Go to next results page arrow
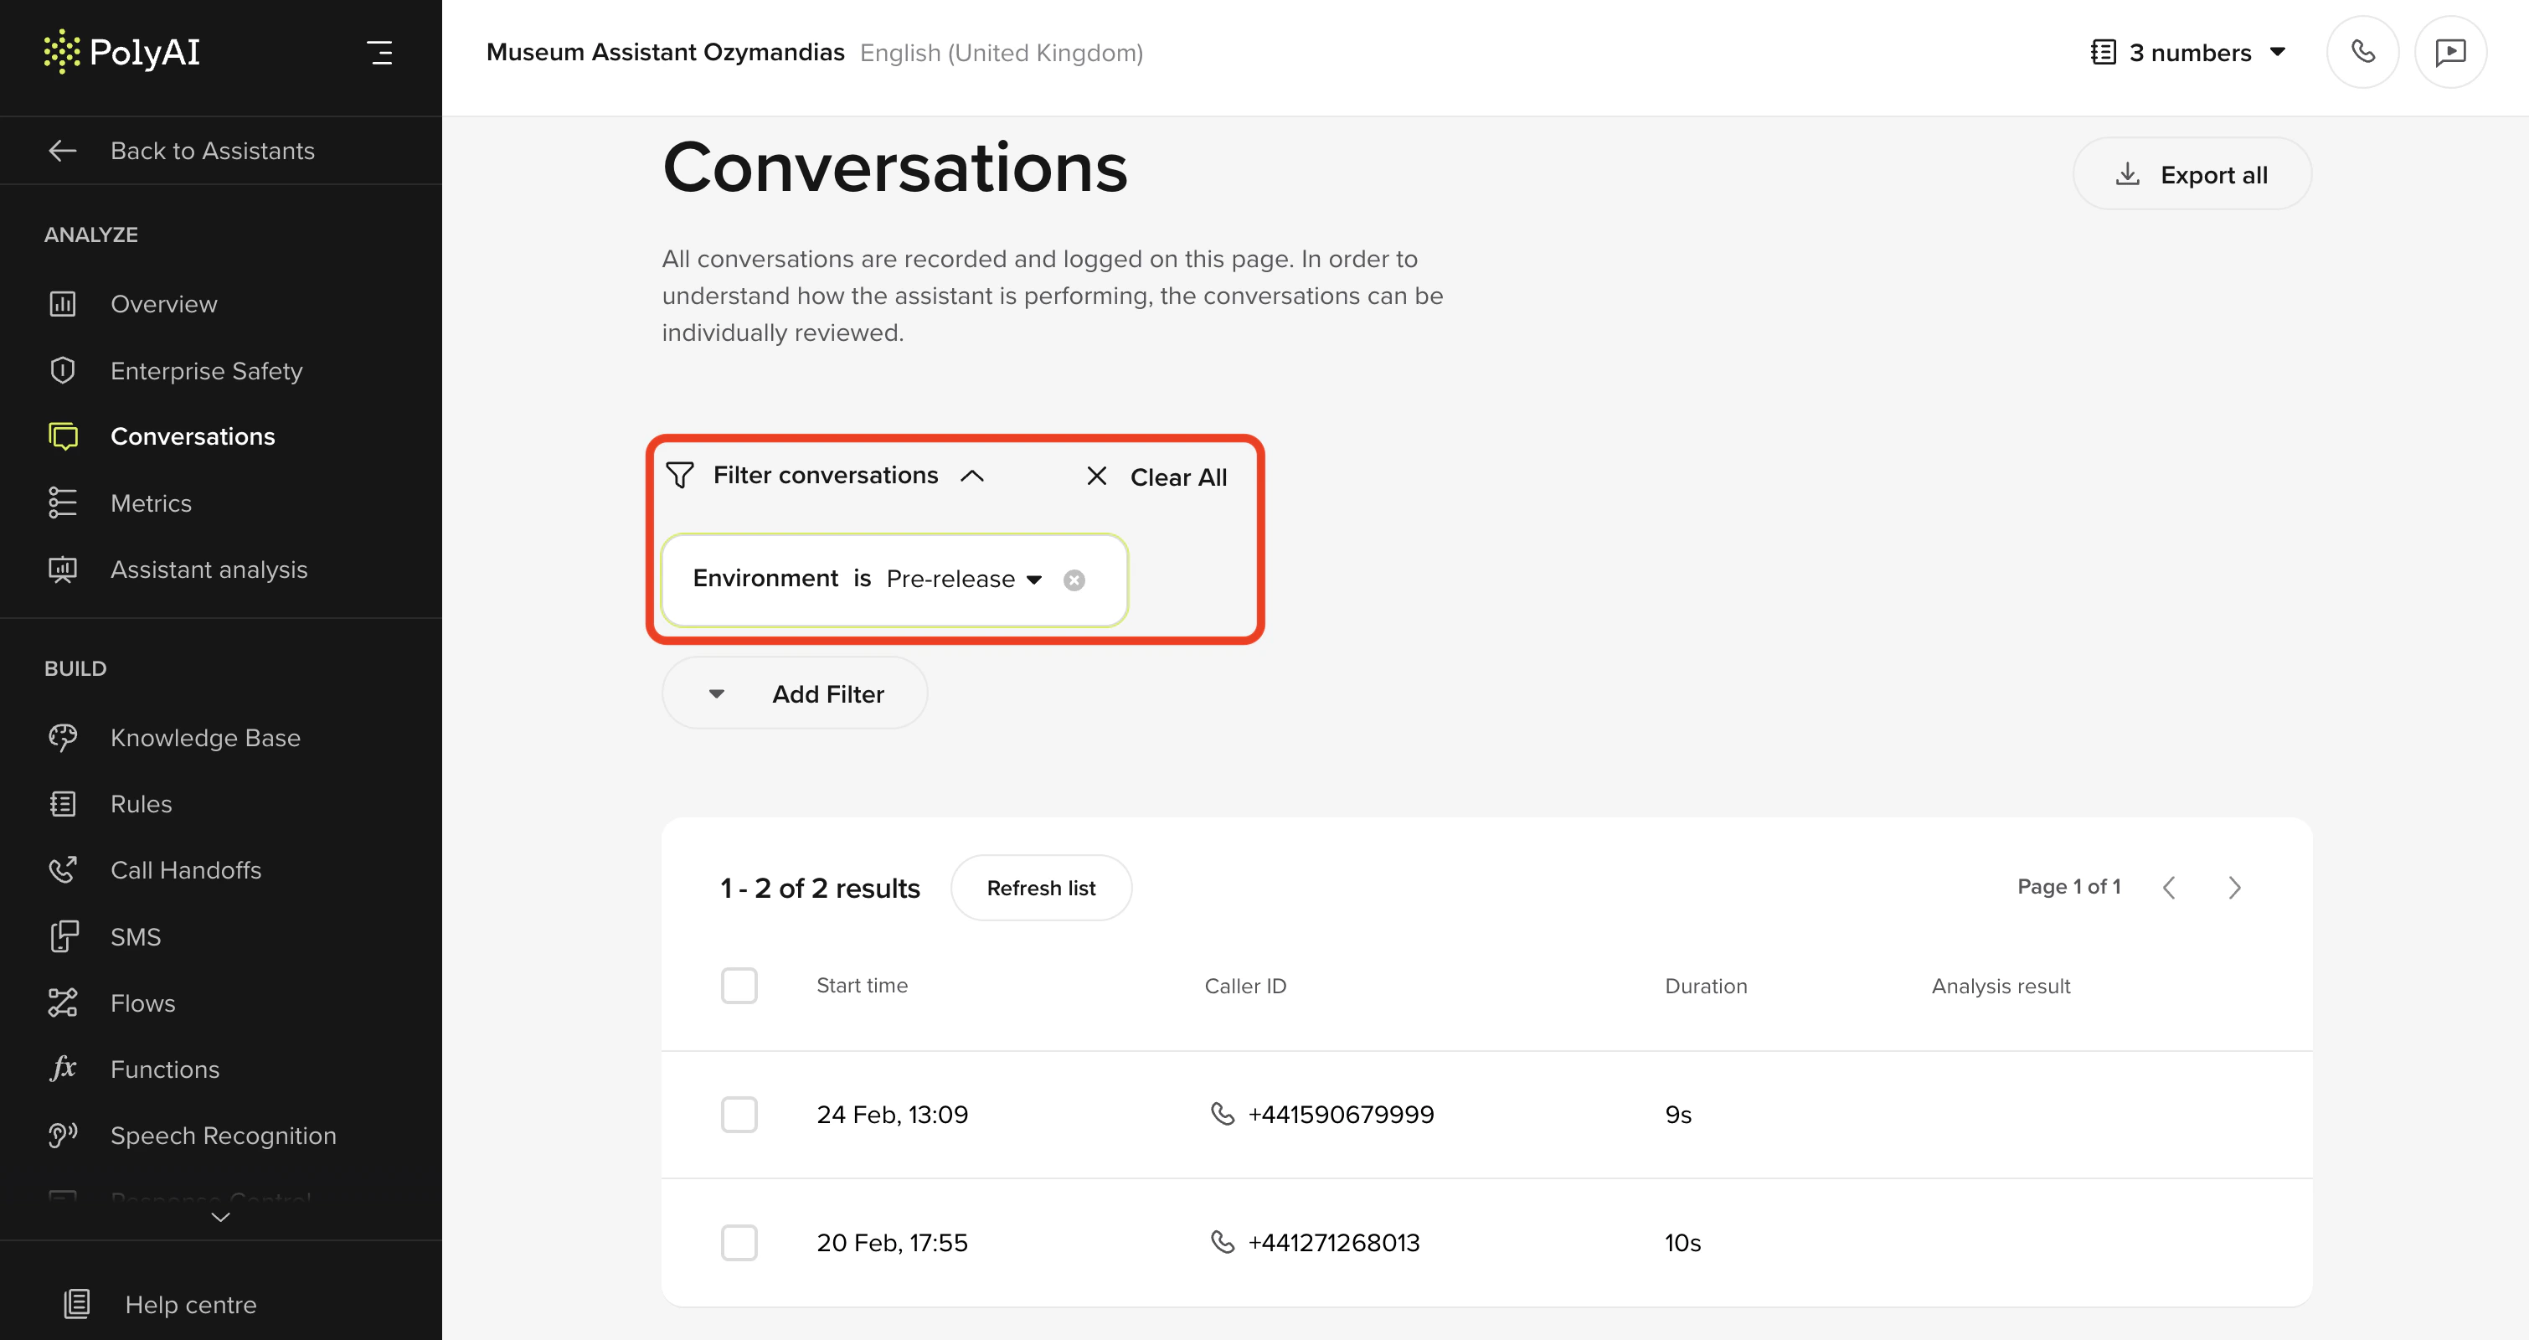Image resolution: width=2529 pixels, height=1340 pixels. click(x=2234, y=888)
